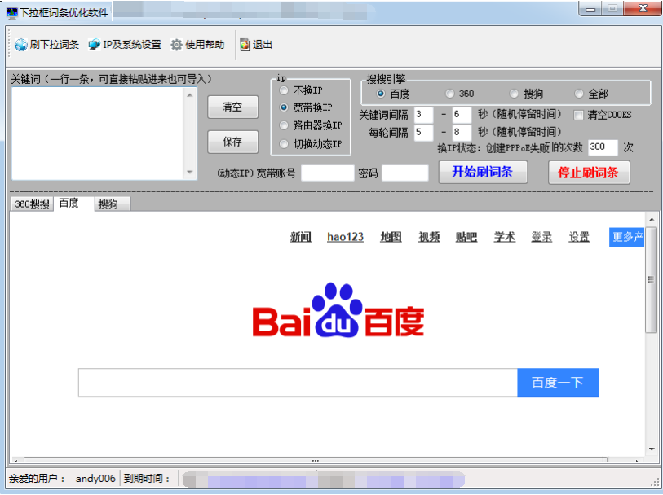Click 退出 toolbar item

click(256, 45)
